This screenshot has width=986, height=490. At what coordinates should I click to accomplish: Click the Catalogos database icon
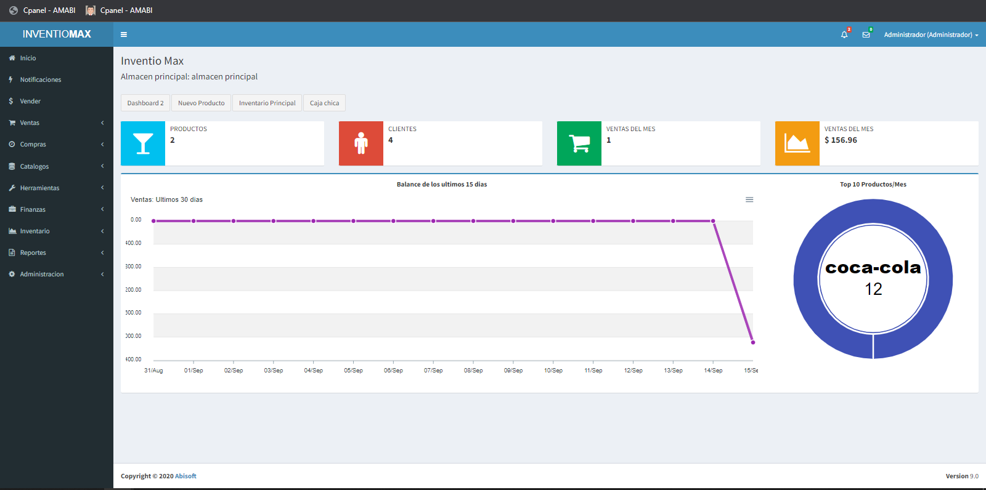click(12, 166)
